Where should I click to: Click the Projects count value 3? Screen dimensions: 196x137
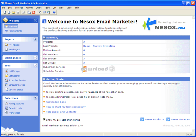[x=84, y=42]
